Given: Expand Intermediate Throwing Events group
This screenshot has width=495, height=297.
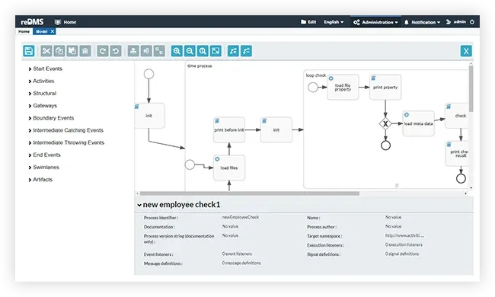Looking at the screenshot, I should 66,142.
